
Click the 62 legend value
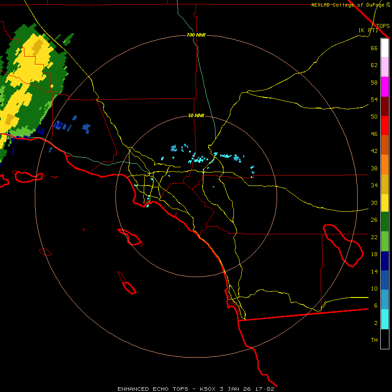[x=374, y=65]
